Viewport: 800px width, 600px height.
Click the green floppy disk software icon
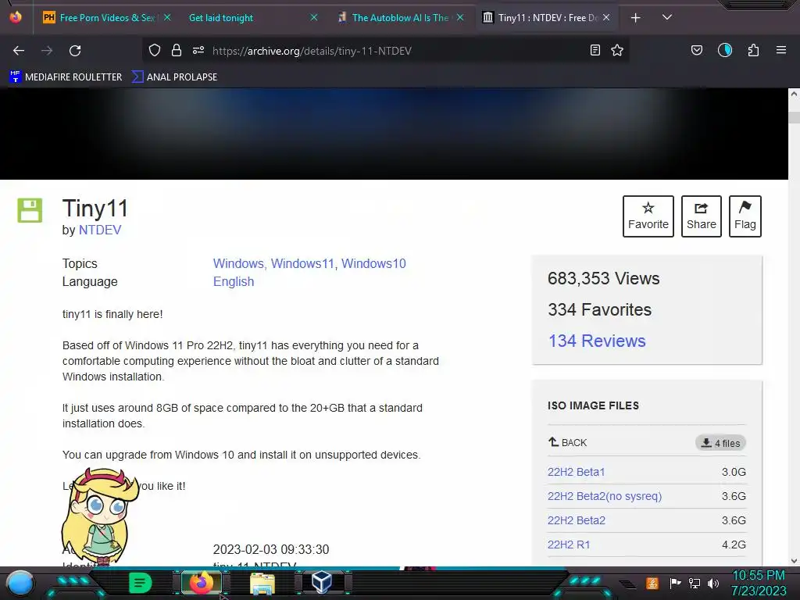30,210
